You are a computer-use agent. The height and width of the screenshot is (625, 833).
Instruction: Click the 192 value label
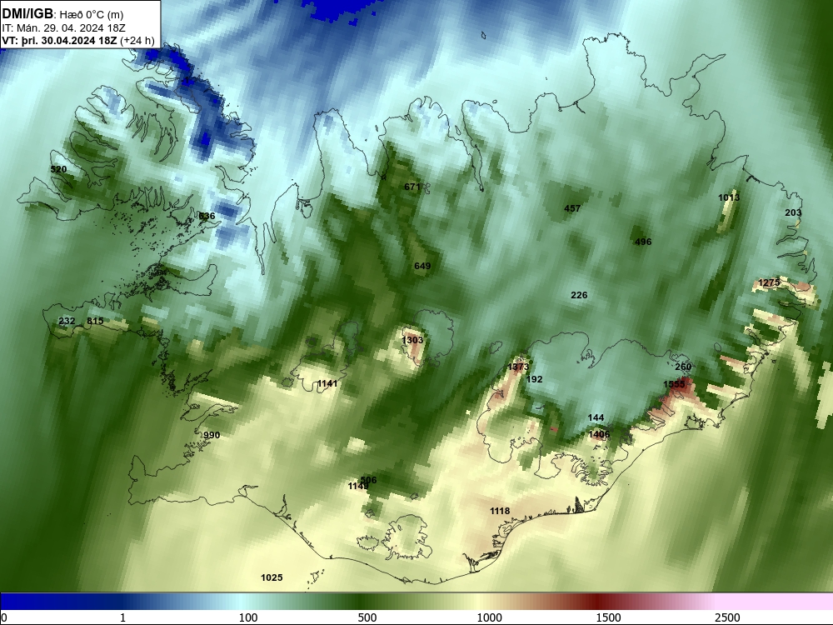(535, 379)
